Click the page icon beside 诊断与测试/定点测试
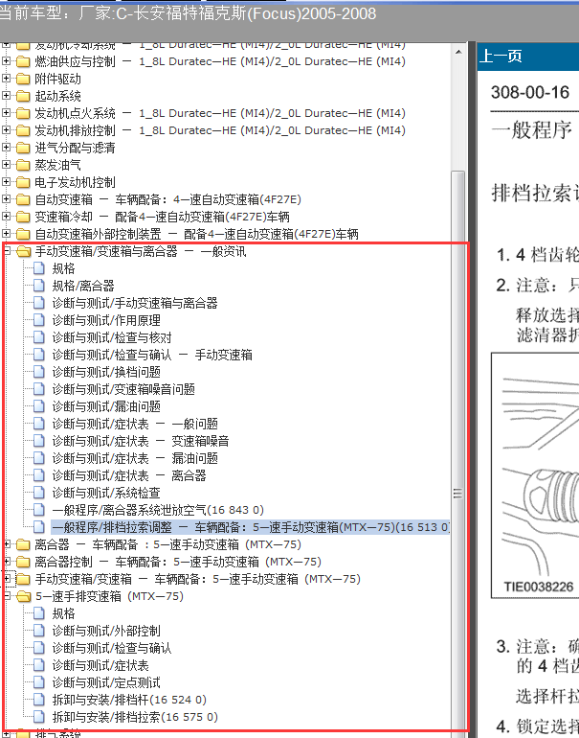 (39, 682)
